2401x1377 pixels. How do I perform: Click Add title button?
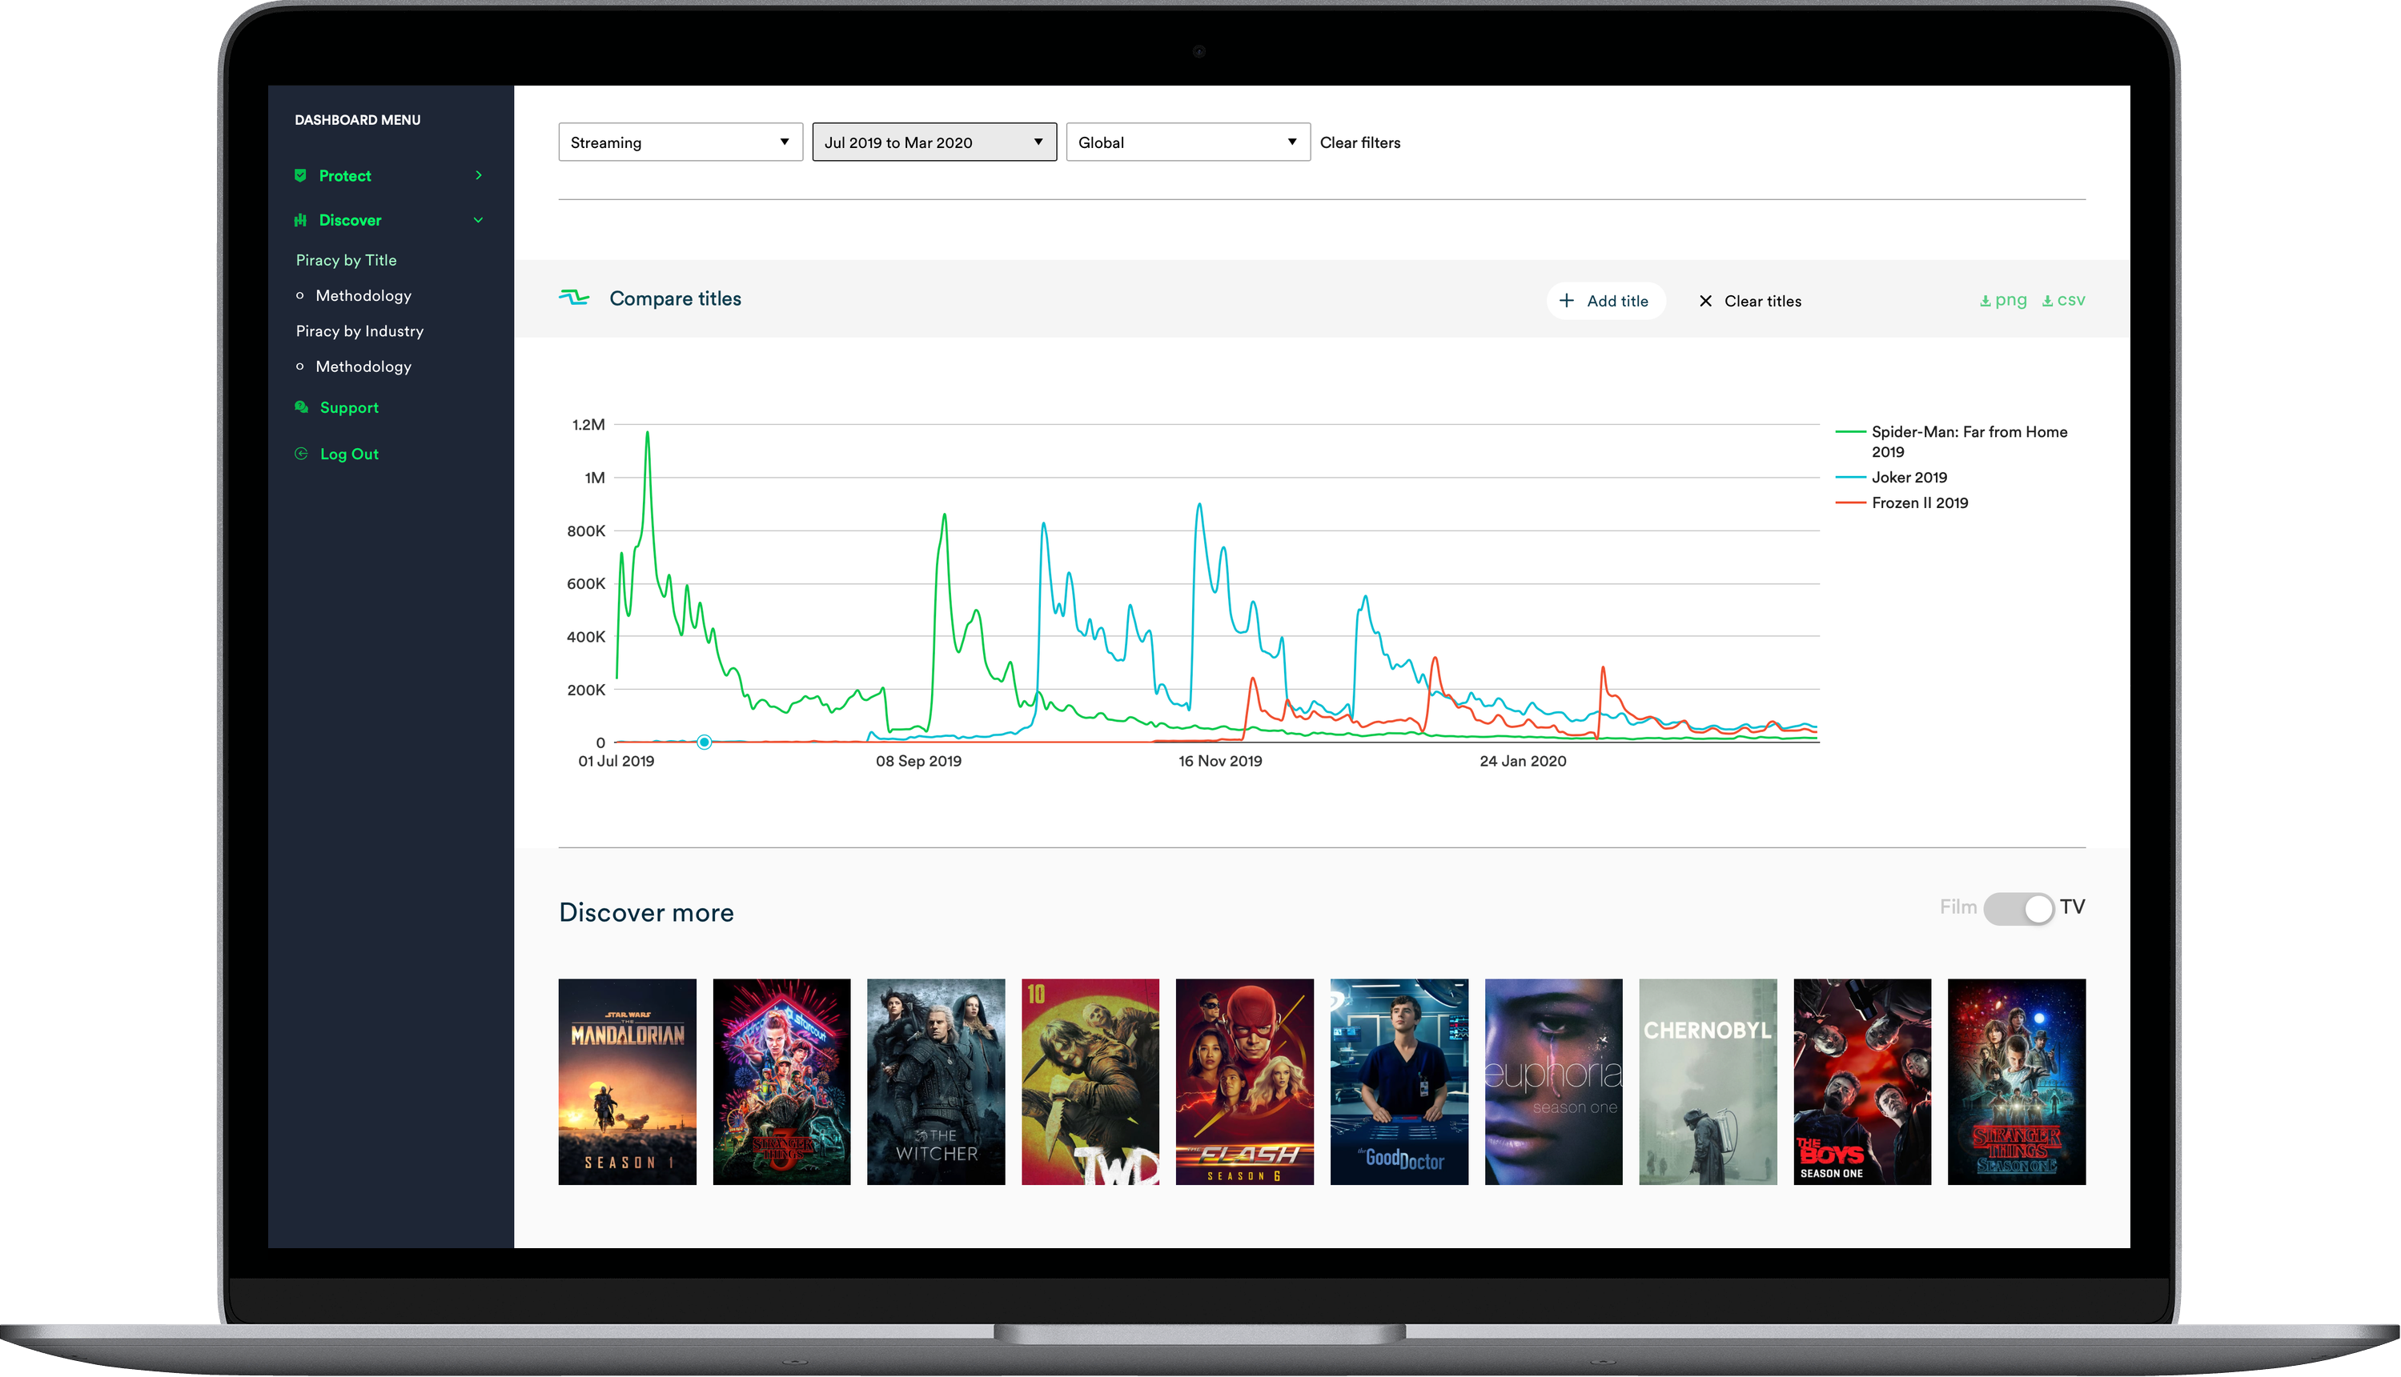[x=1604, y=300]
